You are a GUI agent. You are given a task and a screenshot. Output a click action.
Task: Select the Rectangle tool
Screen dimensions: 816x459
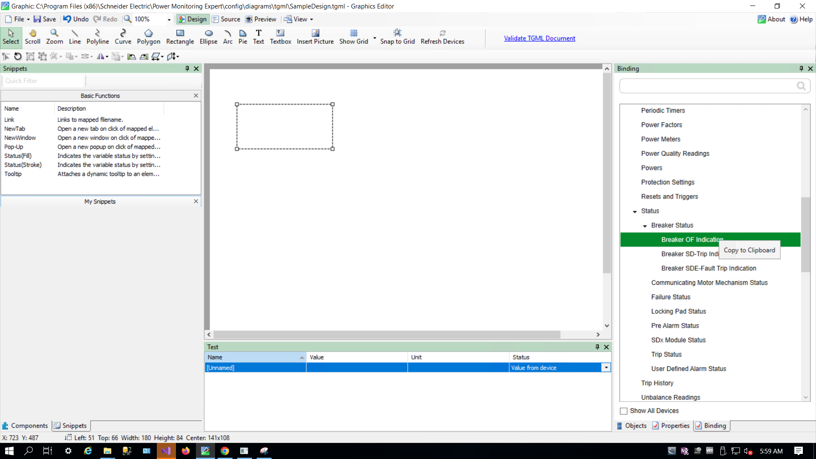180,37
